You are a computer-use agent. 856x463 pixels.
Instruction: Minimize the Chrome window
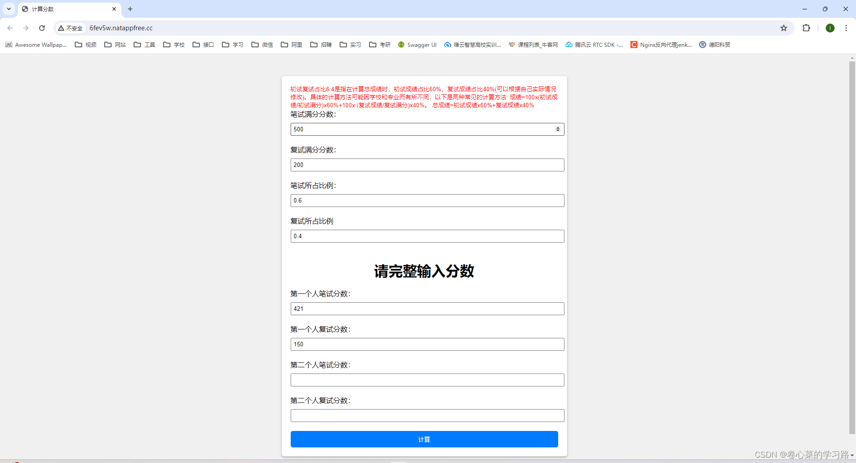805,9
